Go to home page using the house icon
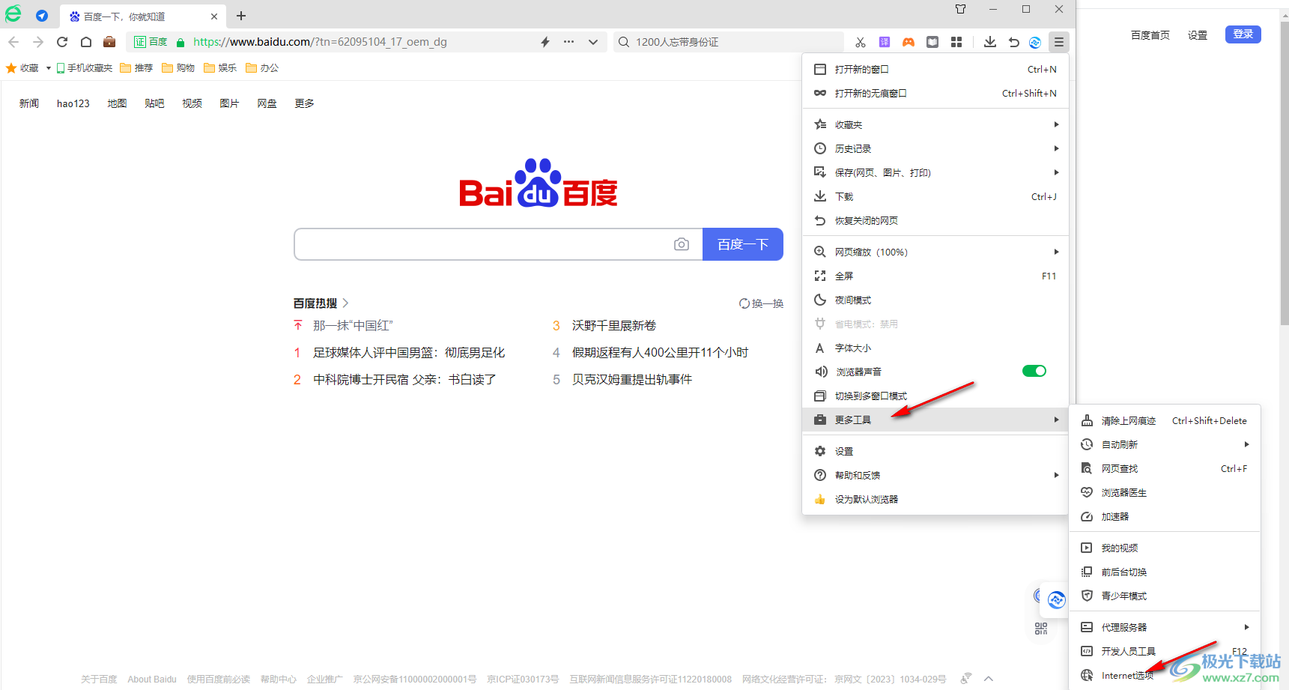1289x690 pixels. click(x=86, y=42)
